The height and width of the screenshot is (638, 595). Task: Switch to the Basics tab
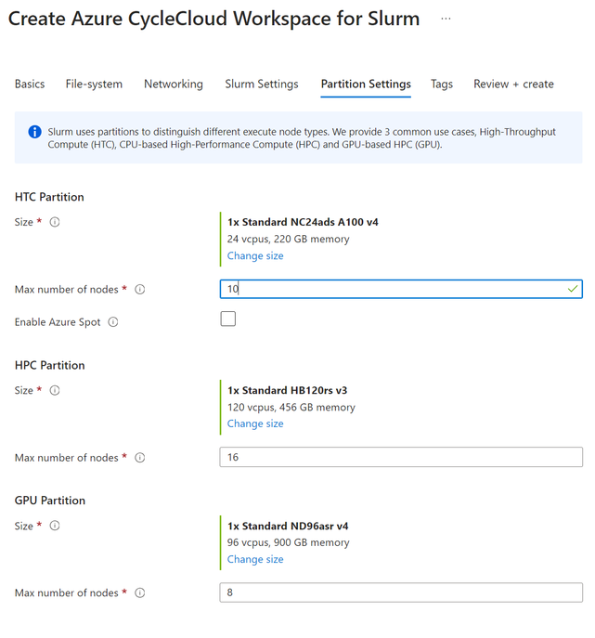click(30, 84)
